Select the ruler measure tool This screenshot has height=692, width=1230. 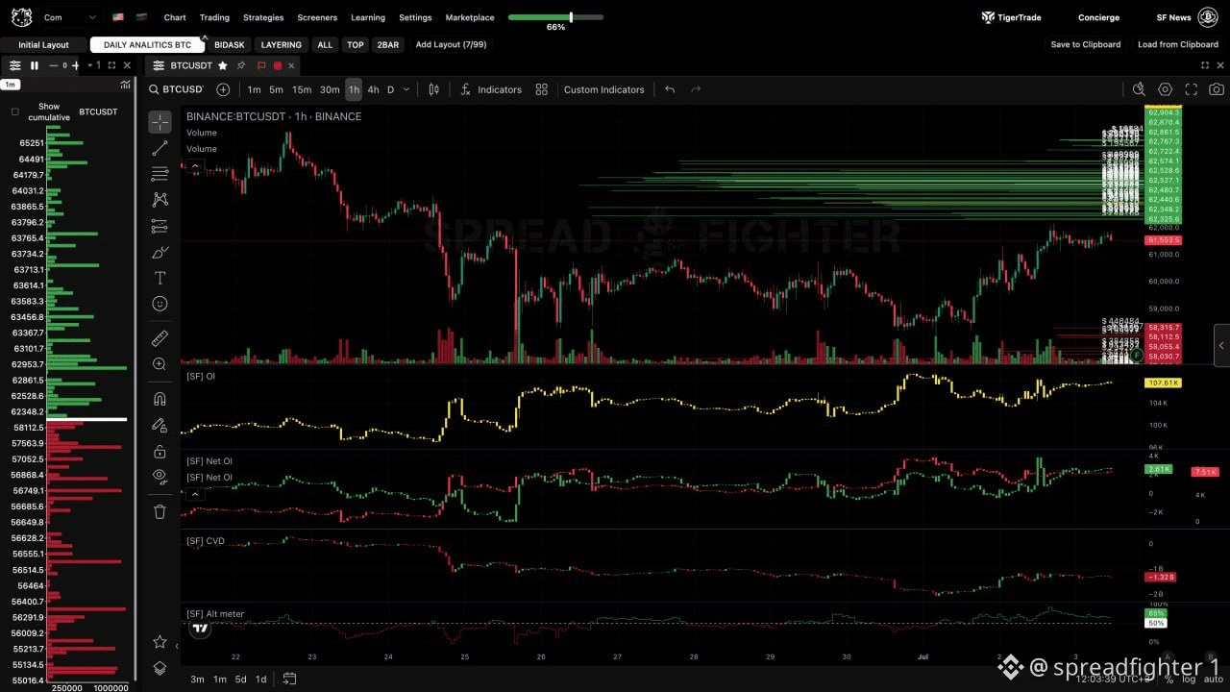(x=160, y=338)
